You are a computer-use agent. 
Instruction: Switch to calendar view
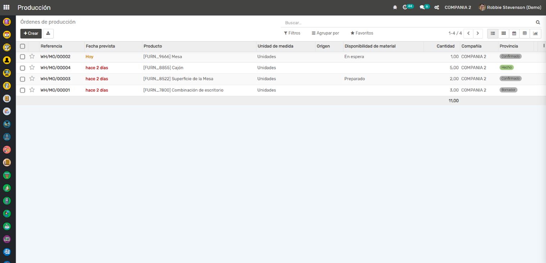(514, 33)
